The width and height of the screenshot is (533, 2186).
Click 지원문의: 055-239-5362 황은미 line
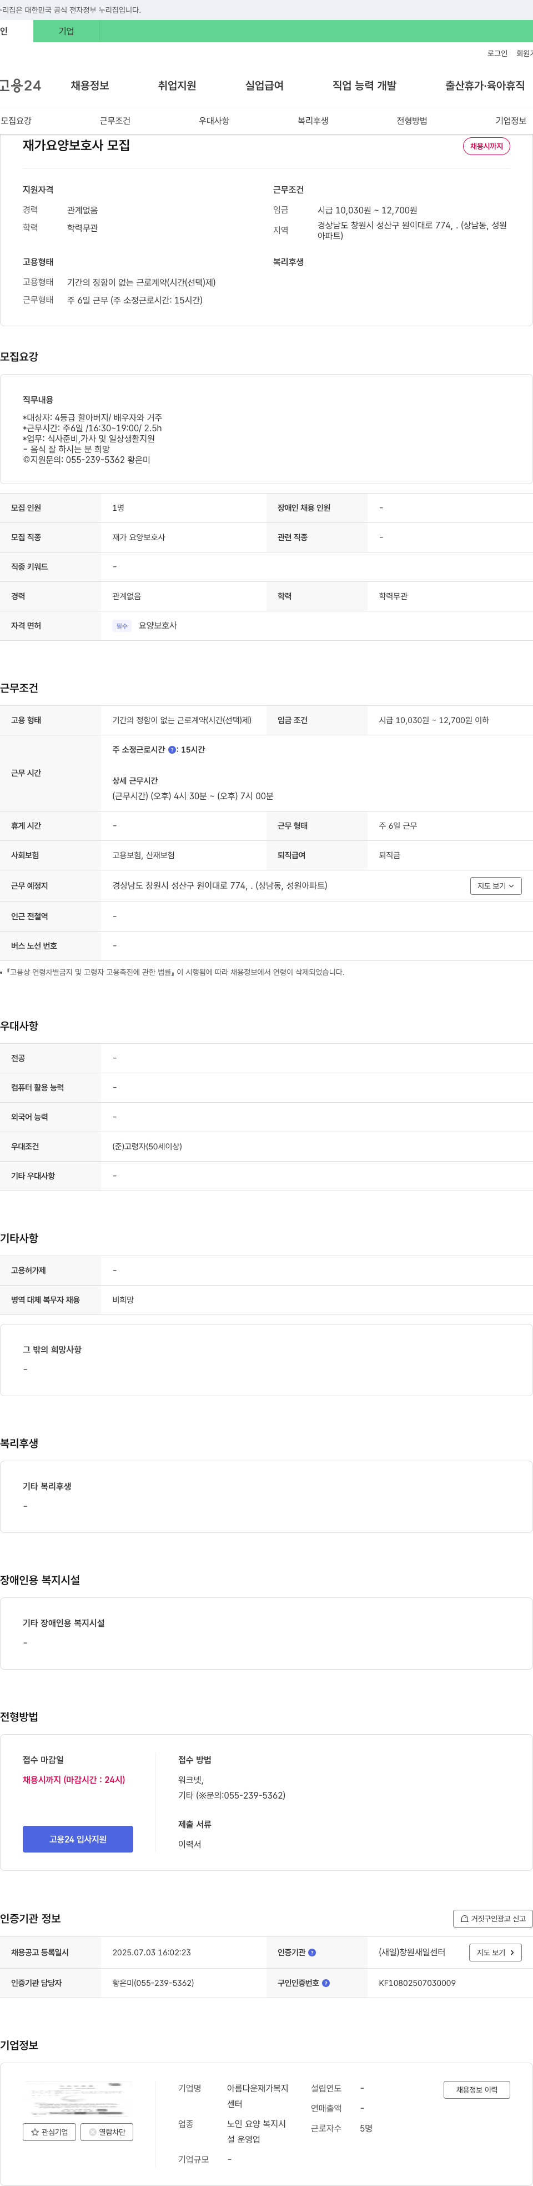(x=87, y=460)
